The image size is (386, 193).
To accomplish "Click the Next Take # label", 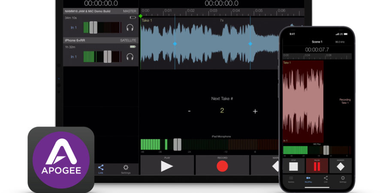I will tap(222, 99).
